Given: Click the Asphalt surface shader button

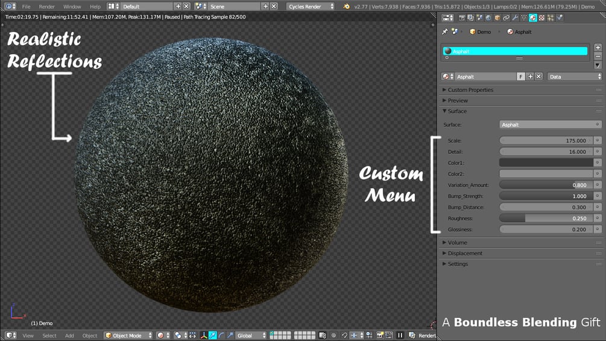Looking at the screenshot, I should (551, 124).
